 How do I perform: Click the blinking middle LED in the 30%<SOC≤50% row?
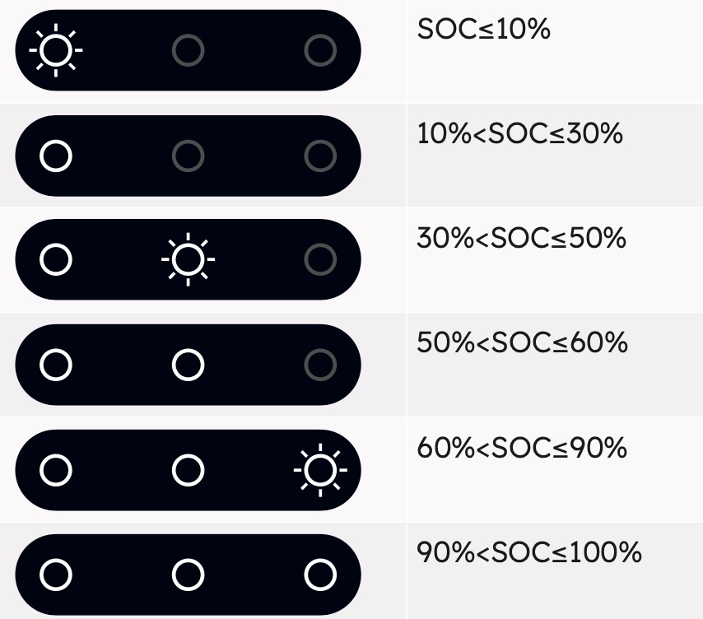click(x=188, y=260)
